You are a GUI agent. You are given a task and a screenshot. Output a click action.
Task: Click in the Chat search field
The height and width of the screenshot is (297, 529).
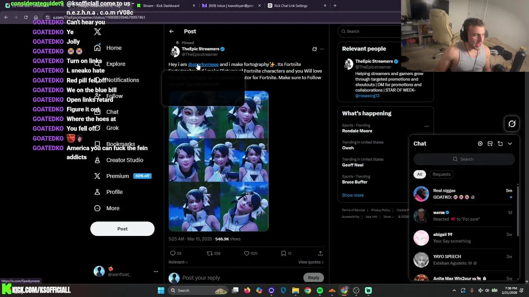pyautogui.click(x=464, y=159)
